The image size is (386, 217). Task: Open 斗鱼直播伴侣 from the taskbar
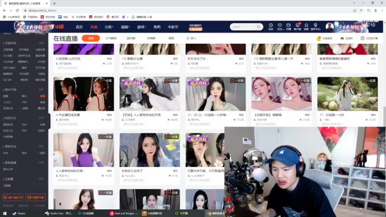[x=152, y=213]
